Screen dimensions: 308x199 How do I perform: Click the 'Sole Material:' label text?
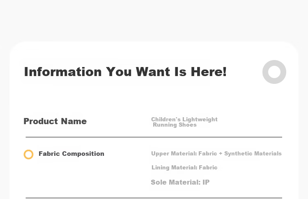pyautogui.click(x=176, y=182)
